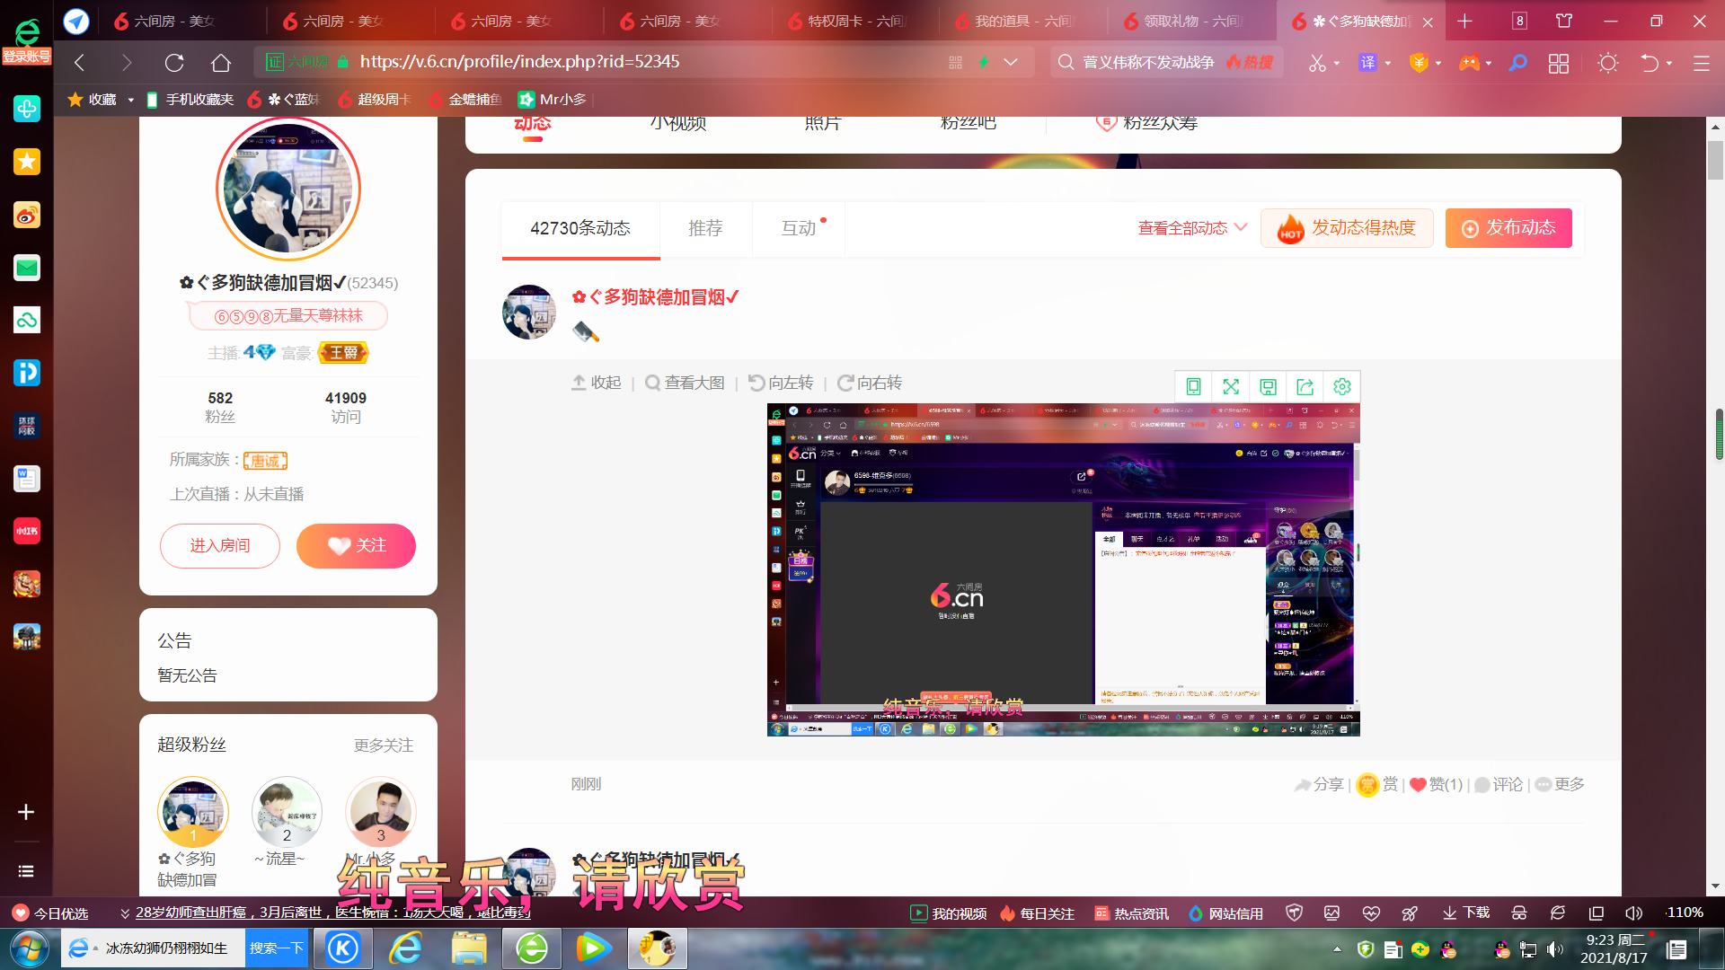Click the 搜索一下 taskbar search button
The image size is (1725, 970).
coord(276,948)
